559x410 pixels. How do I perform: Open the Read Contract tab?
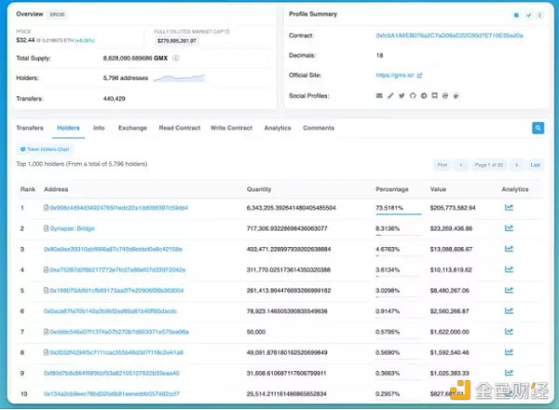[179, 128]
